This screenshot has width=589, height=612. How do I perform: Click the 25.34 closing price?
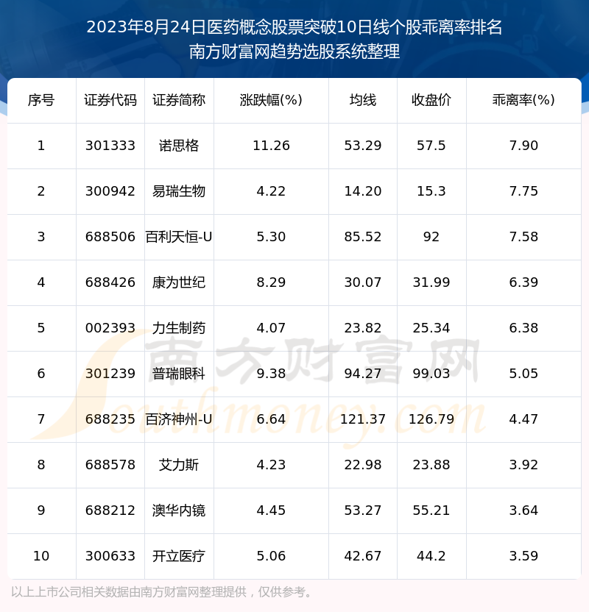pos(431,328)
